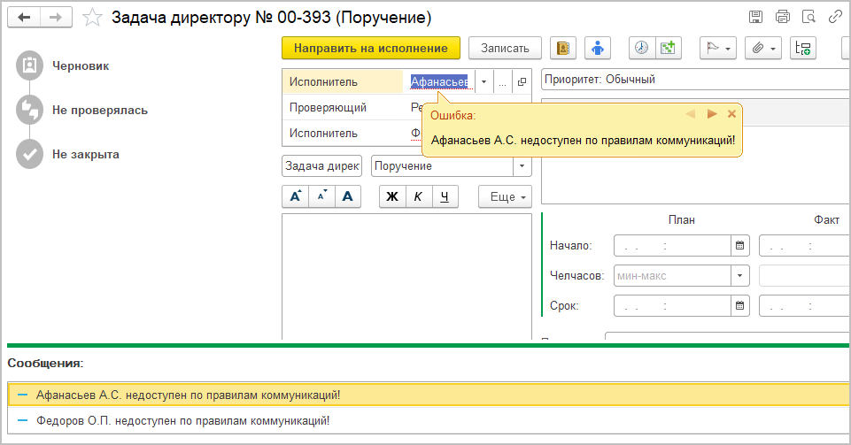Toggle underline formatting with Ч button
Screen dimensions: 851x445
point(445,197)
